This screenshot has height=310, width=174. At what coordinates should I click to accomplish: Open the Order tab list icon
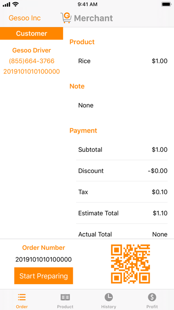[x=22, y=297]
